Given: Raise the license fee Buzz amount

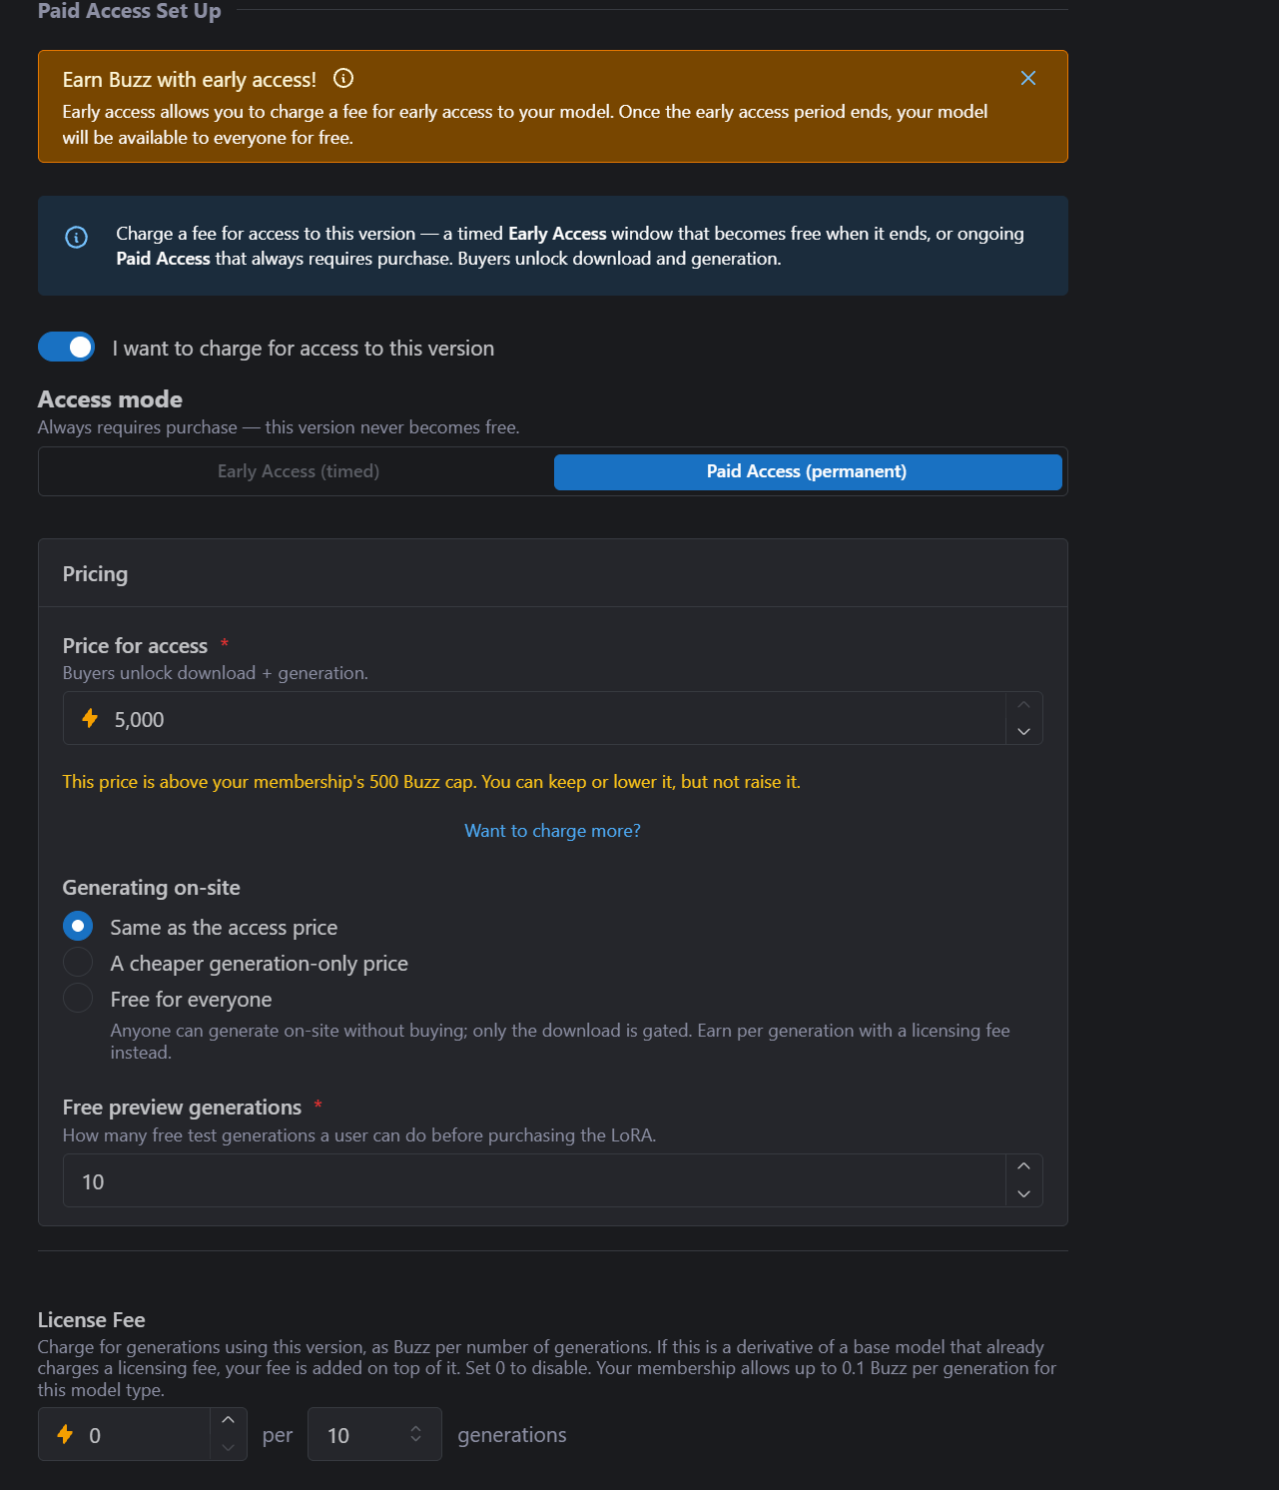Looking at the screenshot, I should (228, 1420).
